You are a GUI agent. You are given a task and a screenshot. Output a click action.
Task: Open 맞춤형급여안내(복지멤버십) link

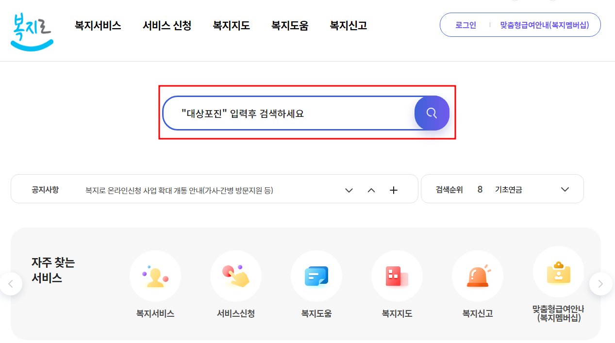(x=544, y=25)
